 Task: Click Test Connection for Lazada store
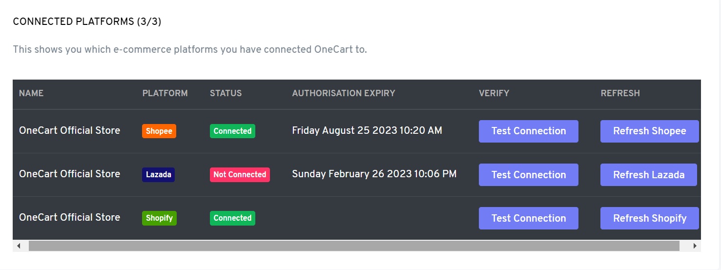coord(528,175)
